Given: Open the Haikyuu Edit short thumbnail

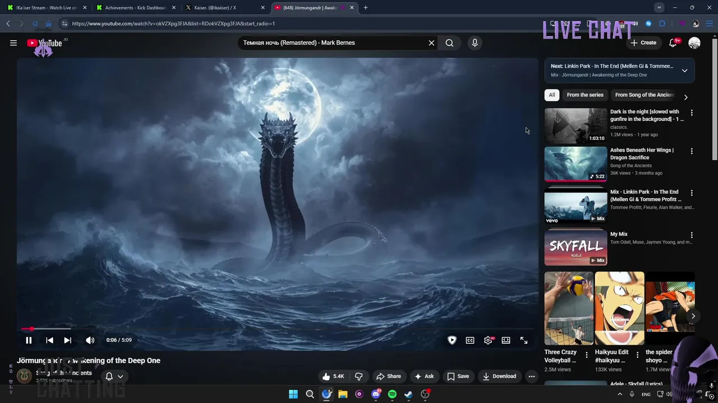Looking at the screenshot, I should pos(619,308).
